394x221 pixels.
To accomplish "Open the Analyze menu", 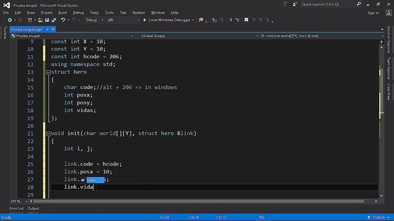I will point(139,12).
